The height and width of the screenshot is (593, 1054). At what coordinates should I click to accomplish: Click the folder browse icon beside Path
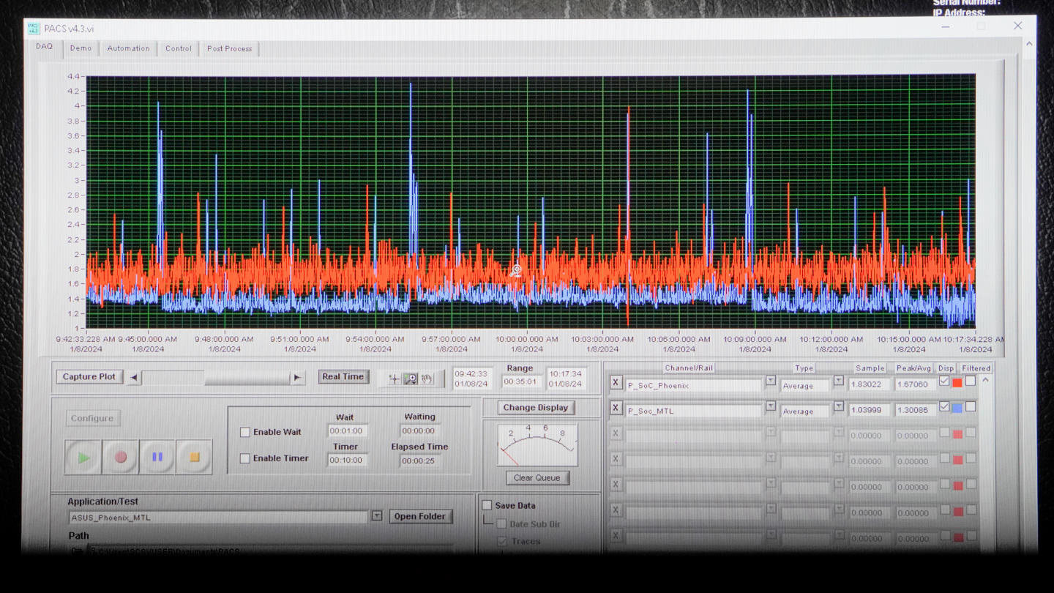[77, 551]
